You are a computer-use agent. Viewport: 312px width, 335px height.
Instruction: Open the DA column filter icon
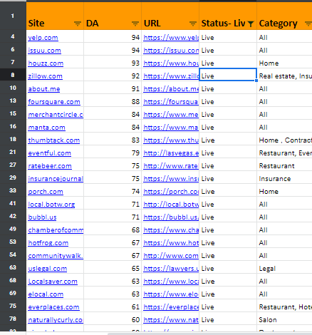coord(135,24)
